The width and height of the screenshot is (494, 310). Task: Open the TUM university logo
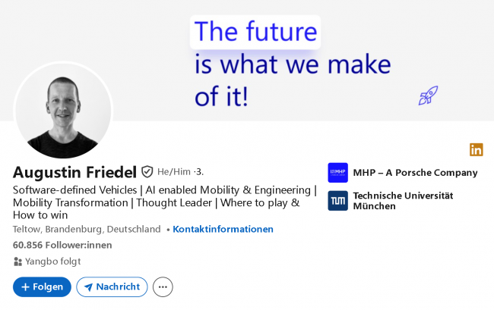[x=337, y=201]
